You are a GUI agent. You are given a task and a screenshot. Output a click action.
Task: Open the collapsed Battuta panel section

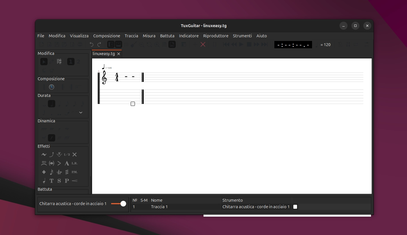(x=45, y=189)
